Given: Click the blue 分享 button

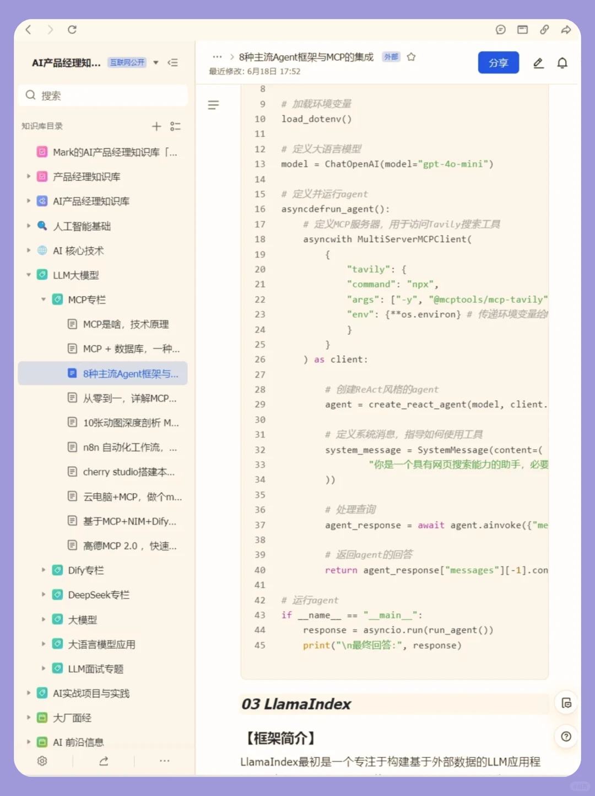Looking at the screenshot, I should click(x=498, y=63).
